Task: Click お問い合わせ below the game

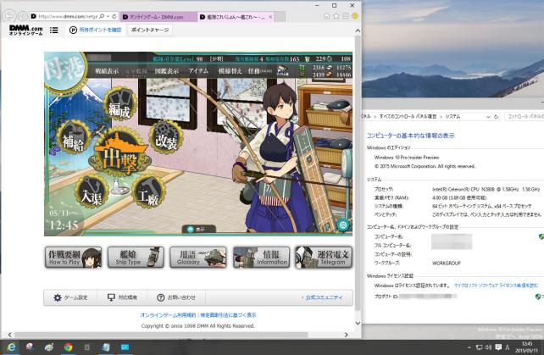Action: 176,297
